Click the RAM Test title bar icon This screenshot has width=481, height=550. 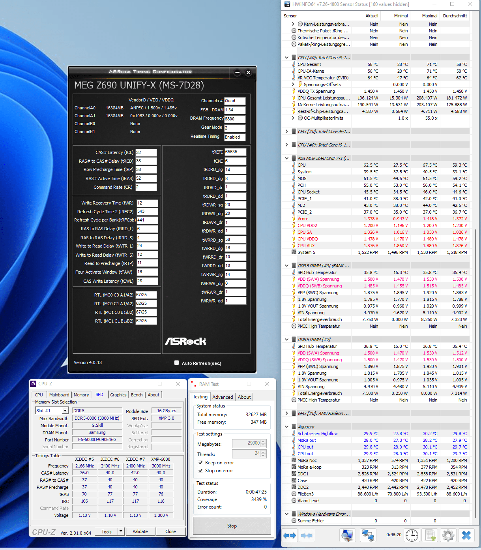[193, 384]
